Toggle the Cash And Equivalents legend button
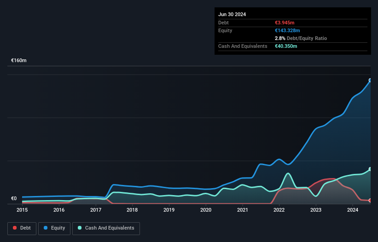The height and width of the screenshot is (242, 378). coord(106,228)
